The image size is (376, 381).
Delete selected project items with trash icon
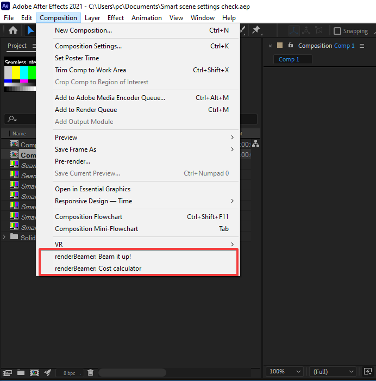pos(90,372)
